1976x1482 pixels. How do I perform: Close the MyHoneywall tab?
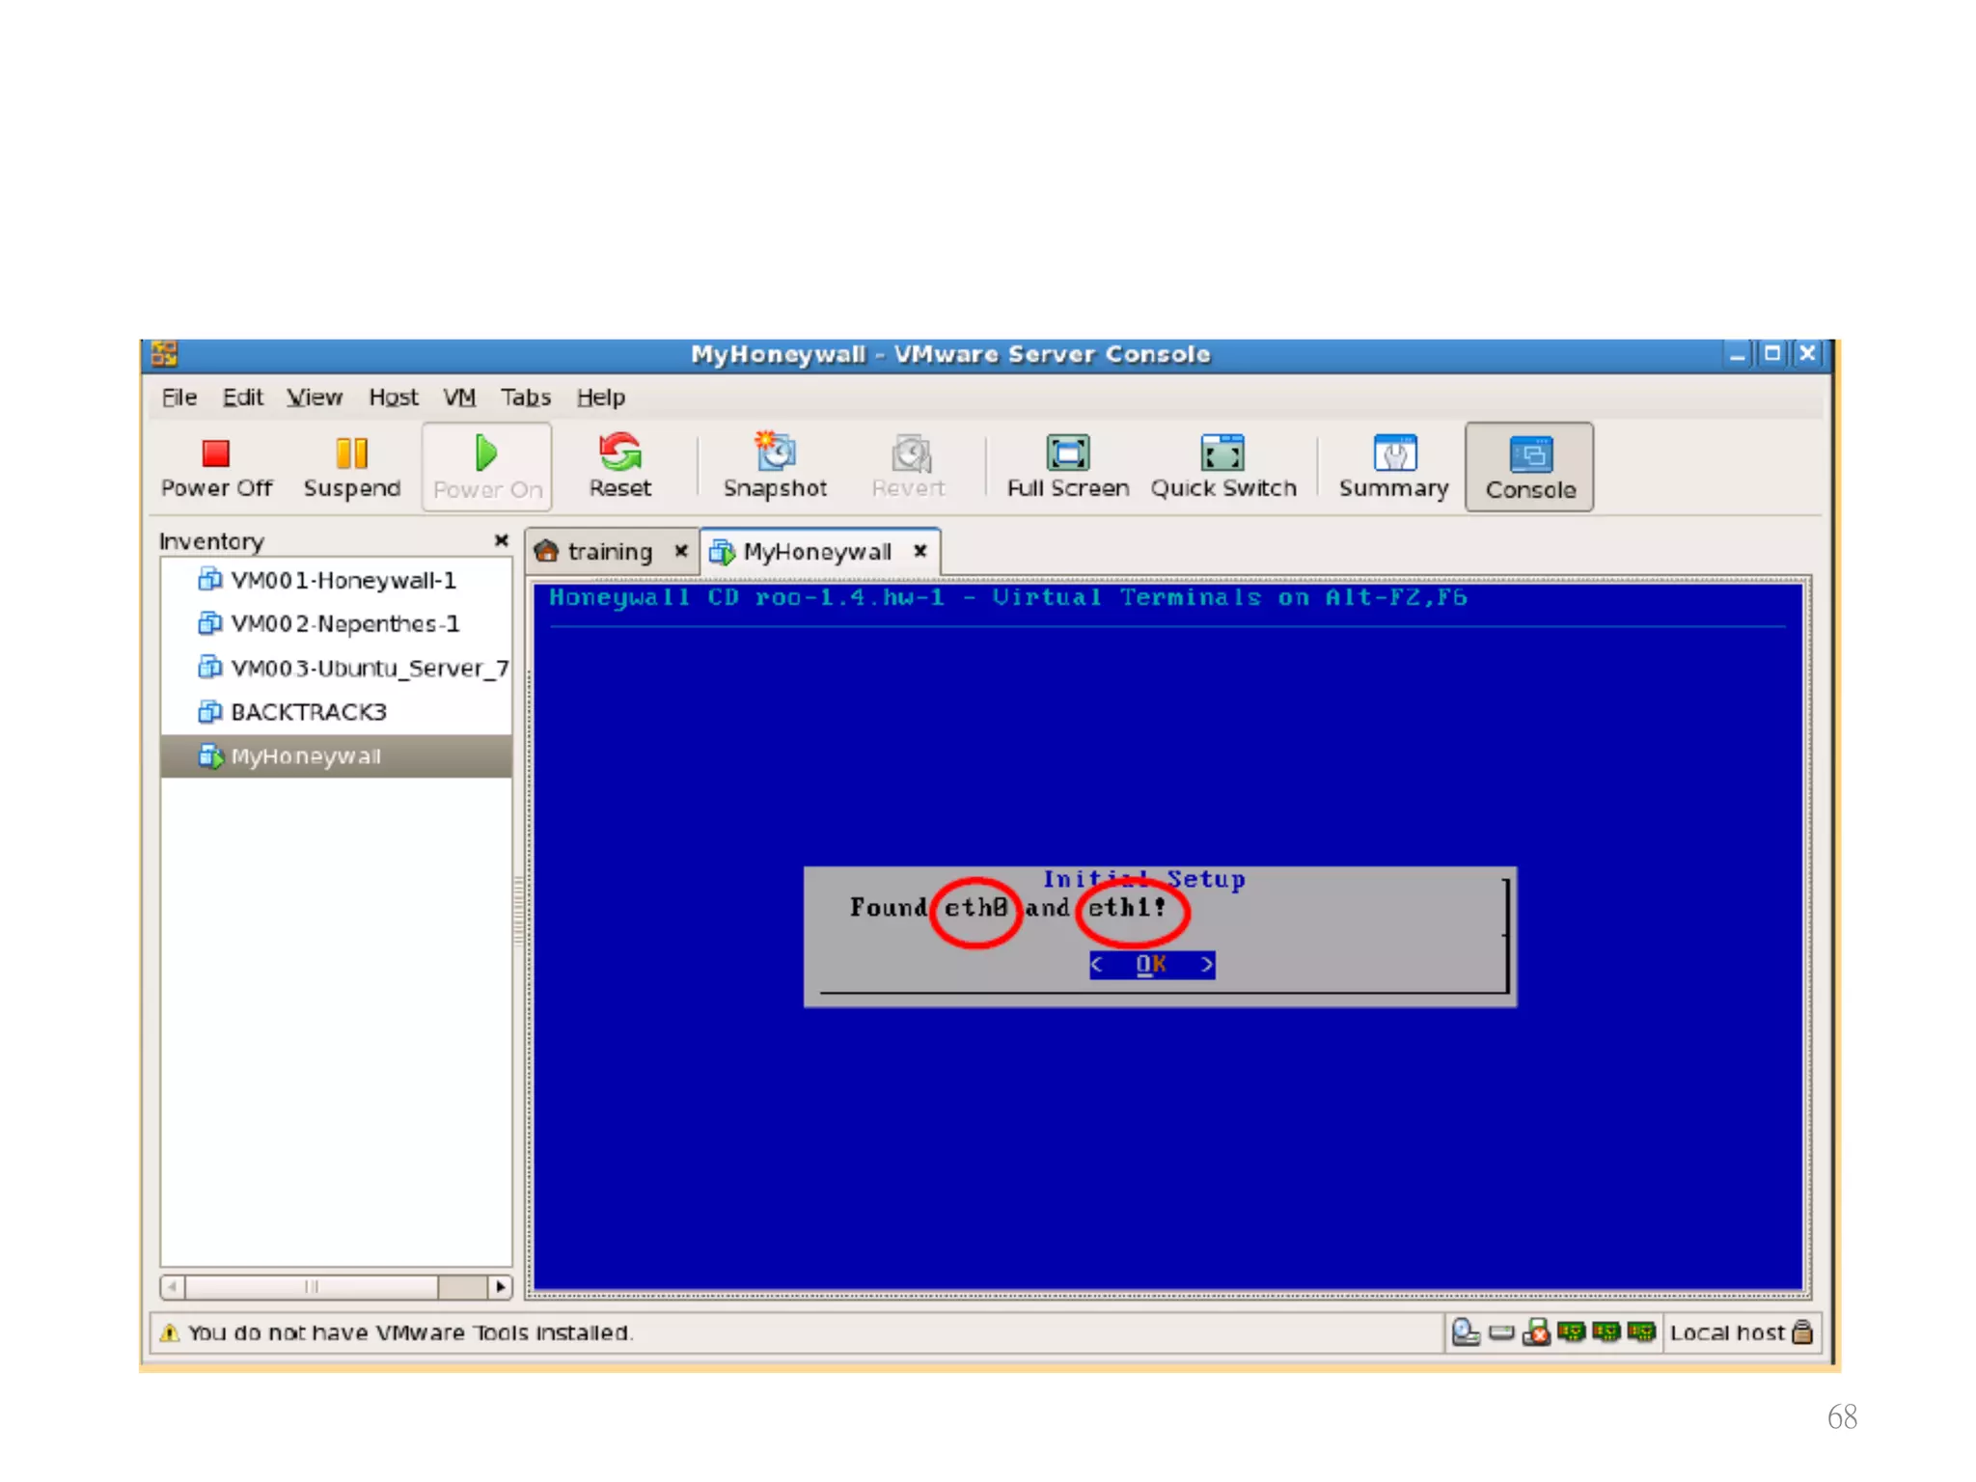920,551
